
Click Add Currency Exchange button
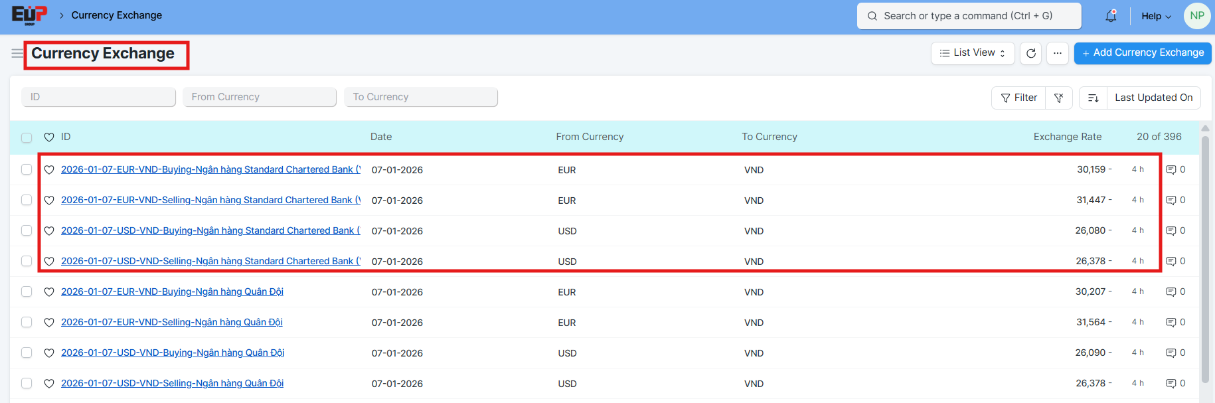tap(1142, 53)
